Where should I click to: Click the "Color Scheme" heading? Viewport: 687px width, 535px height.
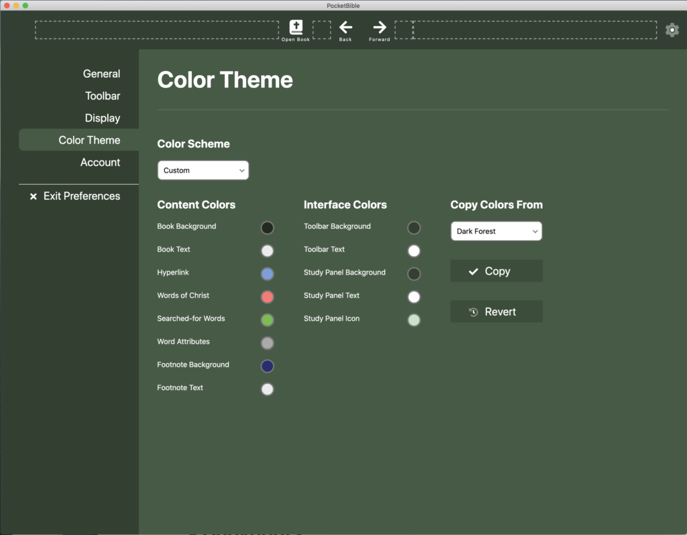(193, 144)
